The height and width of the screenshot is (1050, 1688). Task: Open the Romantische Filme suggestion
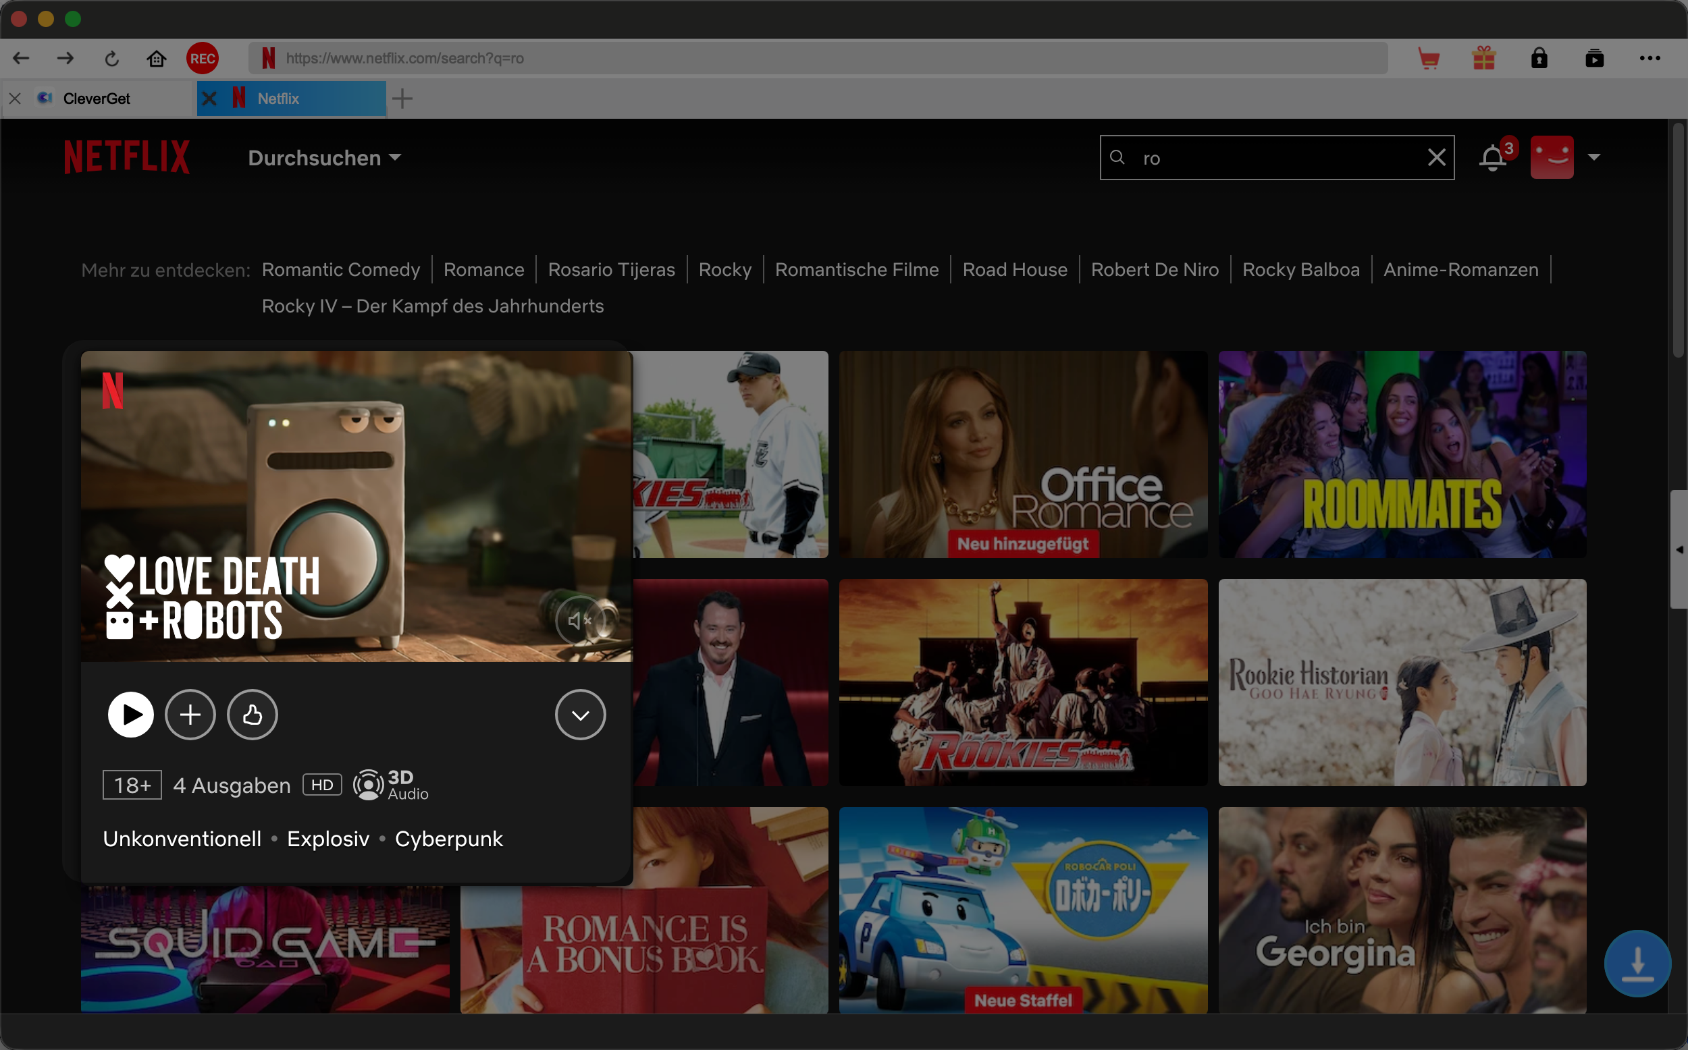[858, 269]
